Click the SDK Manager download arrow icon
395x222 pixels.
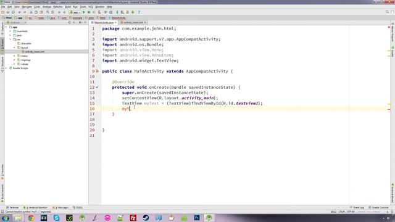tap(133, 12)
